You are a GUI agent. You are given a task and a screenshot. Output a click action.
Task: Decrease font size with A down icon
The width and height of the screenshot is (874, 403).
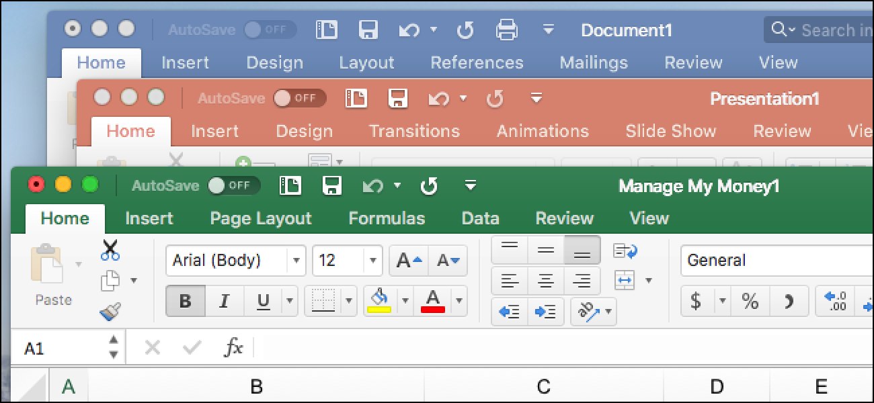point(448,261)
